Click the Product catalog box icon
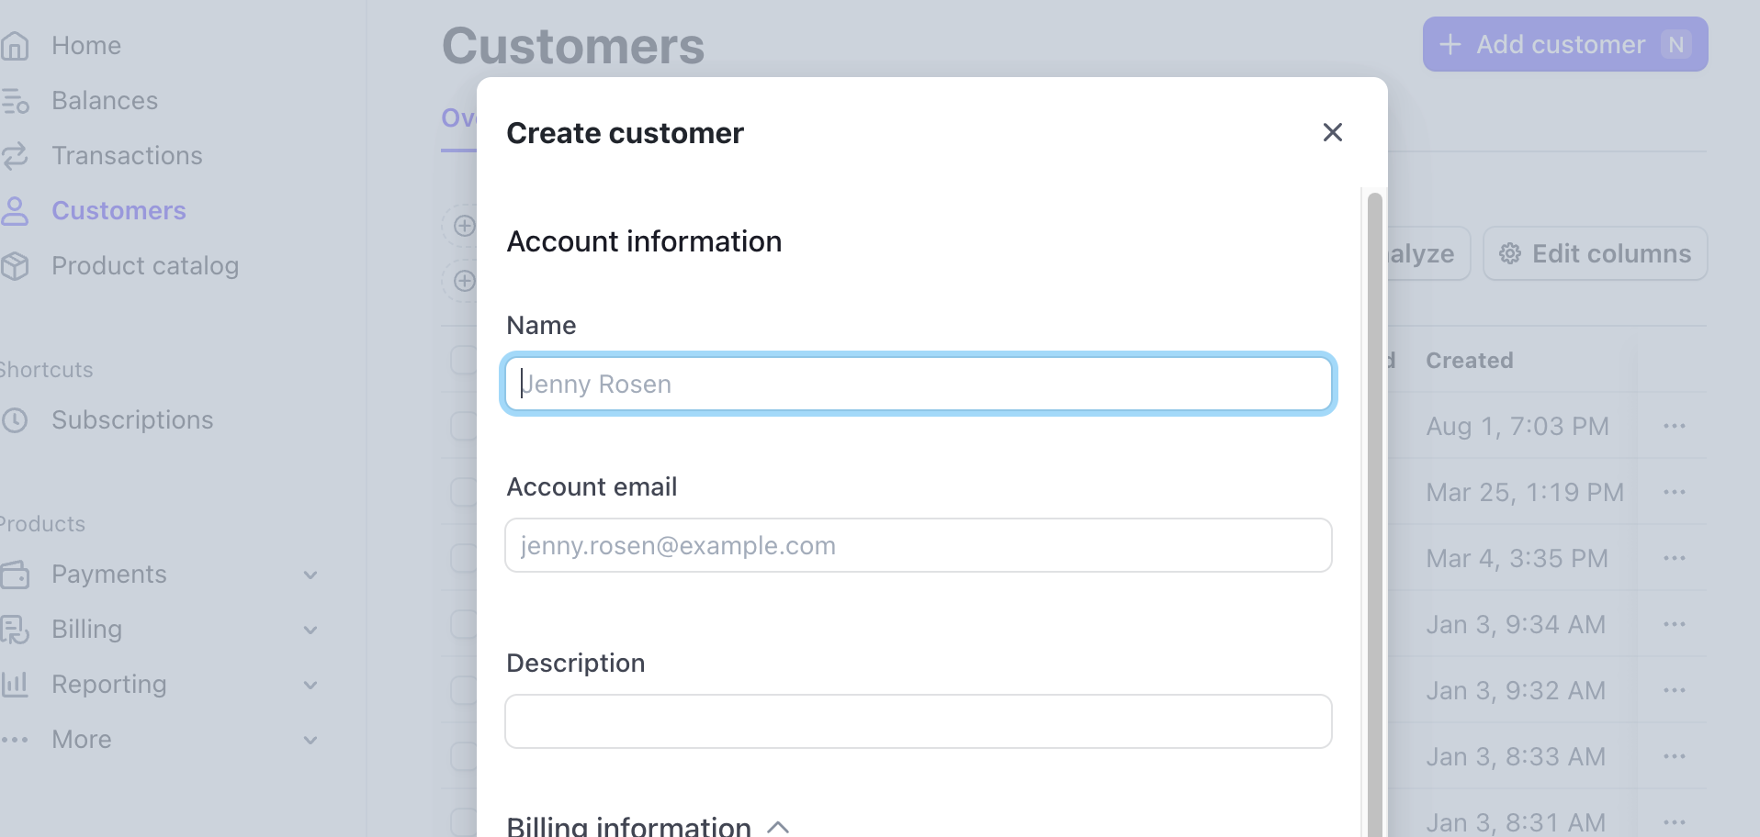Viewport: 1760px width, 837px height. click(15, 266)
